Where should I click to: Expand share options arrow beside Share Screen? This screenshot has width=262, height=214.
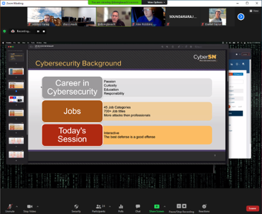click(x=164, y=207)
